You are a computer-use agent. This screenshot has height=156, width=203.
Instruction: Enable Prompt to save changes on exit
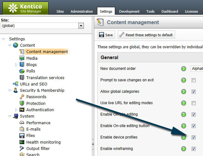click(x=193, y=80)
